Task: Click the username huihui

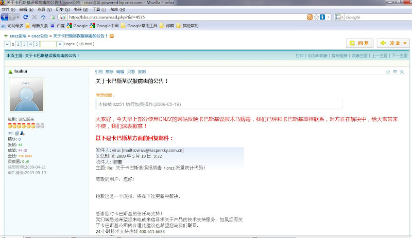Action: pos(21,71)
